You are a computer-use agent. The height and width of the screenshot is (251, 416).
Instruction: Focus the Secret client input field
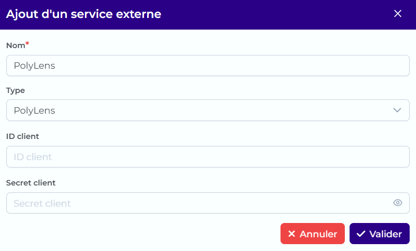(208, 203)
